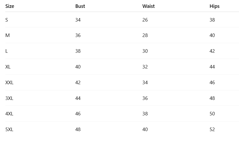
Task: Click the bust value 46 for 4XL
Action: tap(78, 114)
